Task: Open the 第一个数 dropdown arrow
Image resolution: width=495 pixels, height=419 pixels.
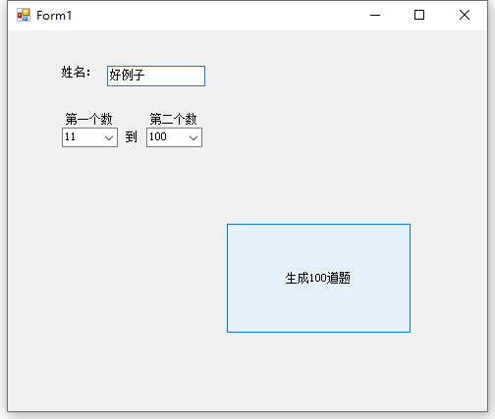Action: pos(109,137)
